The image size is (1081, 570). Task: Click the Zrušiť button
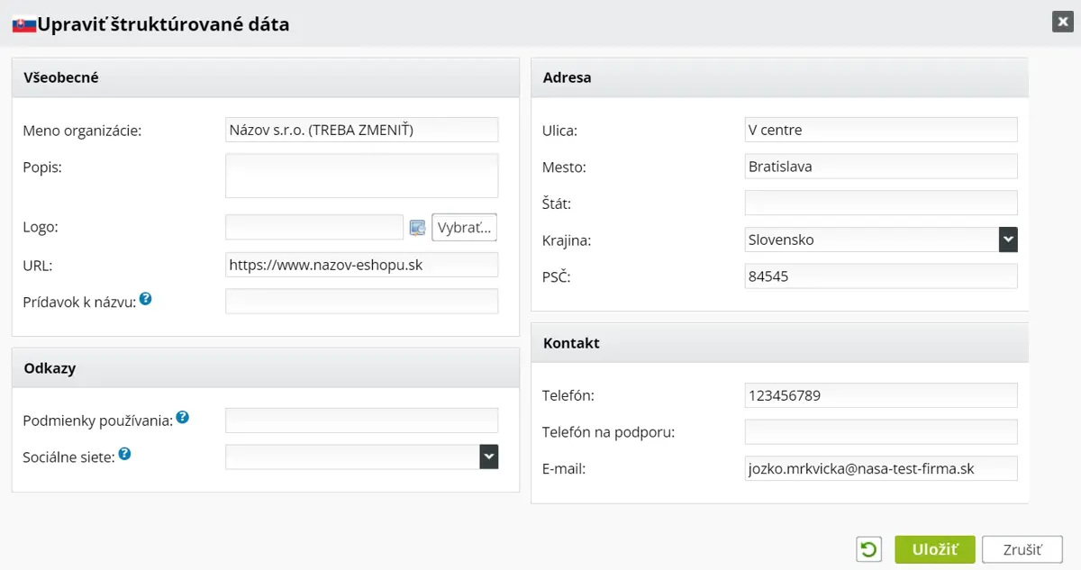[x=1022, y=549]
